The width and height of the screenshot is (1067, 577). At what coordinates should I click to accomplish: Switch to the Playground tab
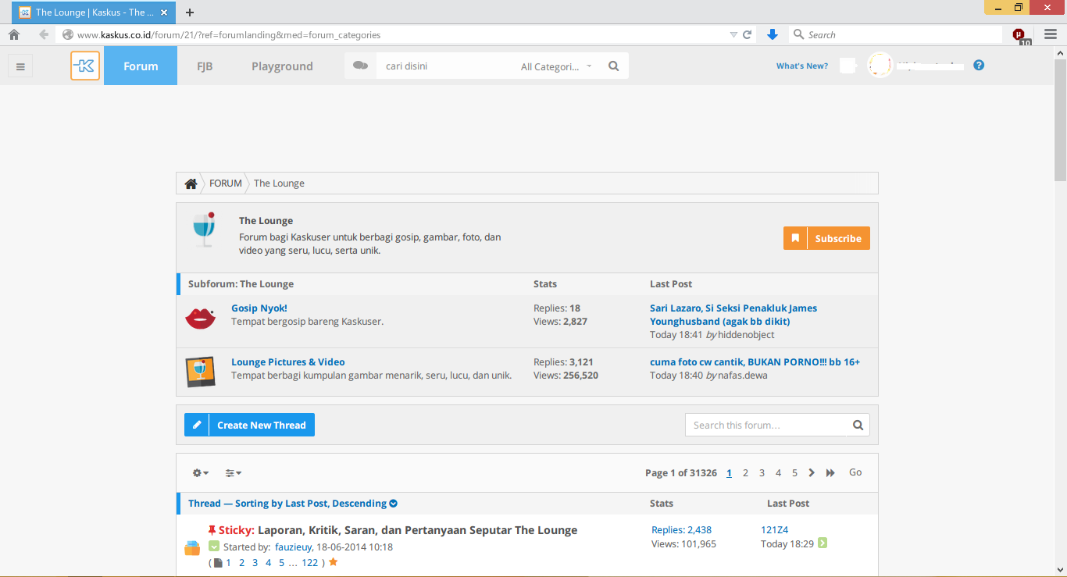282,66
